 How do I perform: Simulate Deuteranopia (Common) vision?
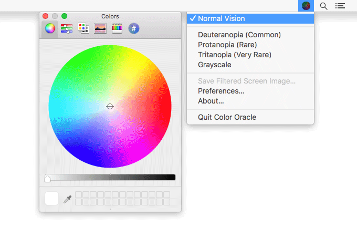pyautogui.click(x=239, y=35)
